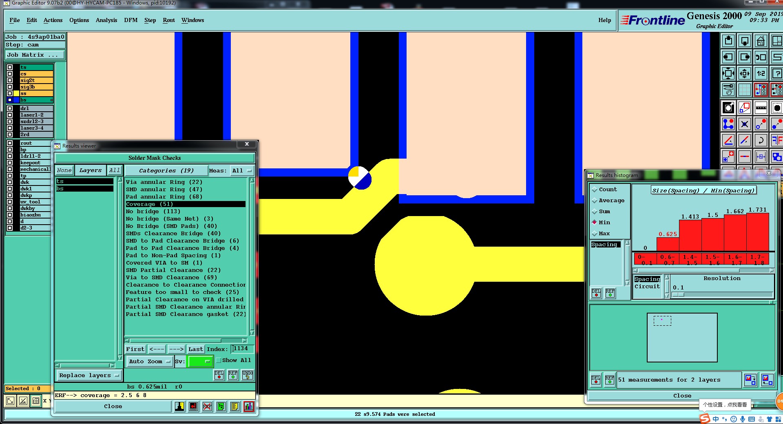Viewport: 783px width, 424px height.
Task: Click the DEL icon beside UNDO in Results viewer
Action: point(219,375)
